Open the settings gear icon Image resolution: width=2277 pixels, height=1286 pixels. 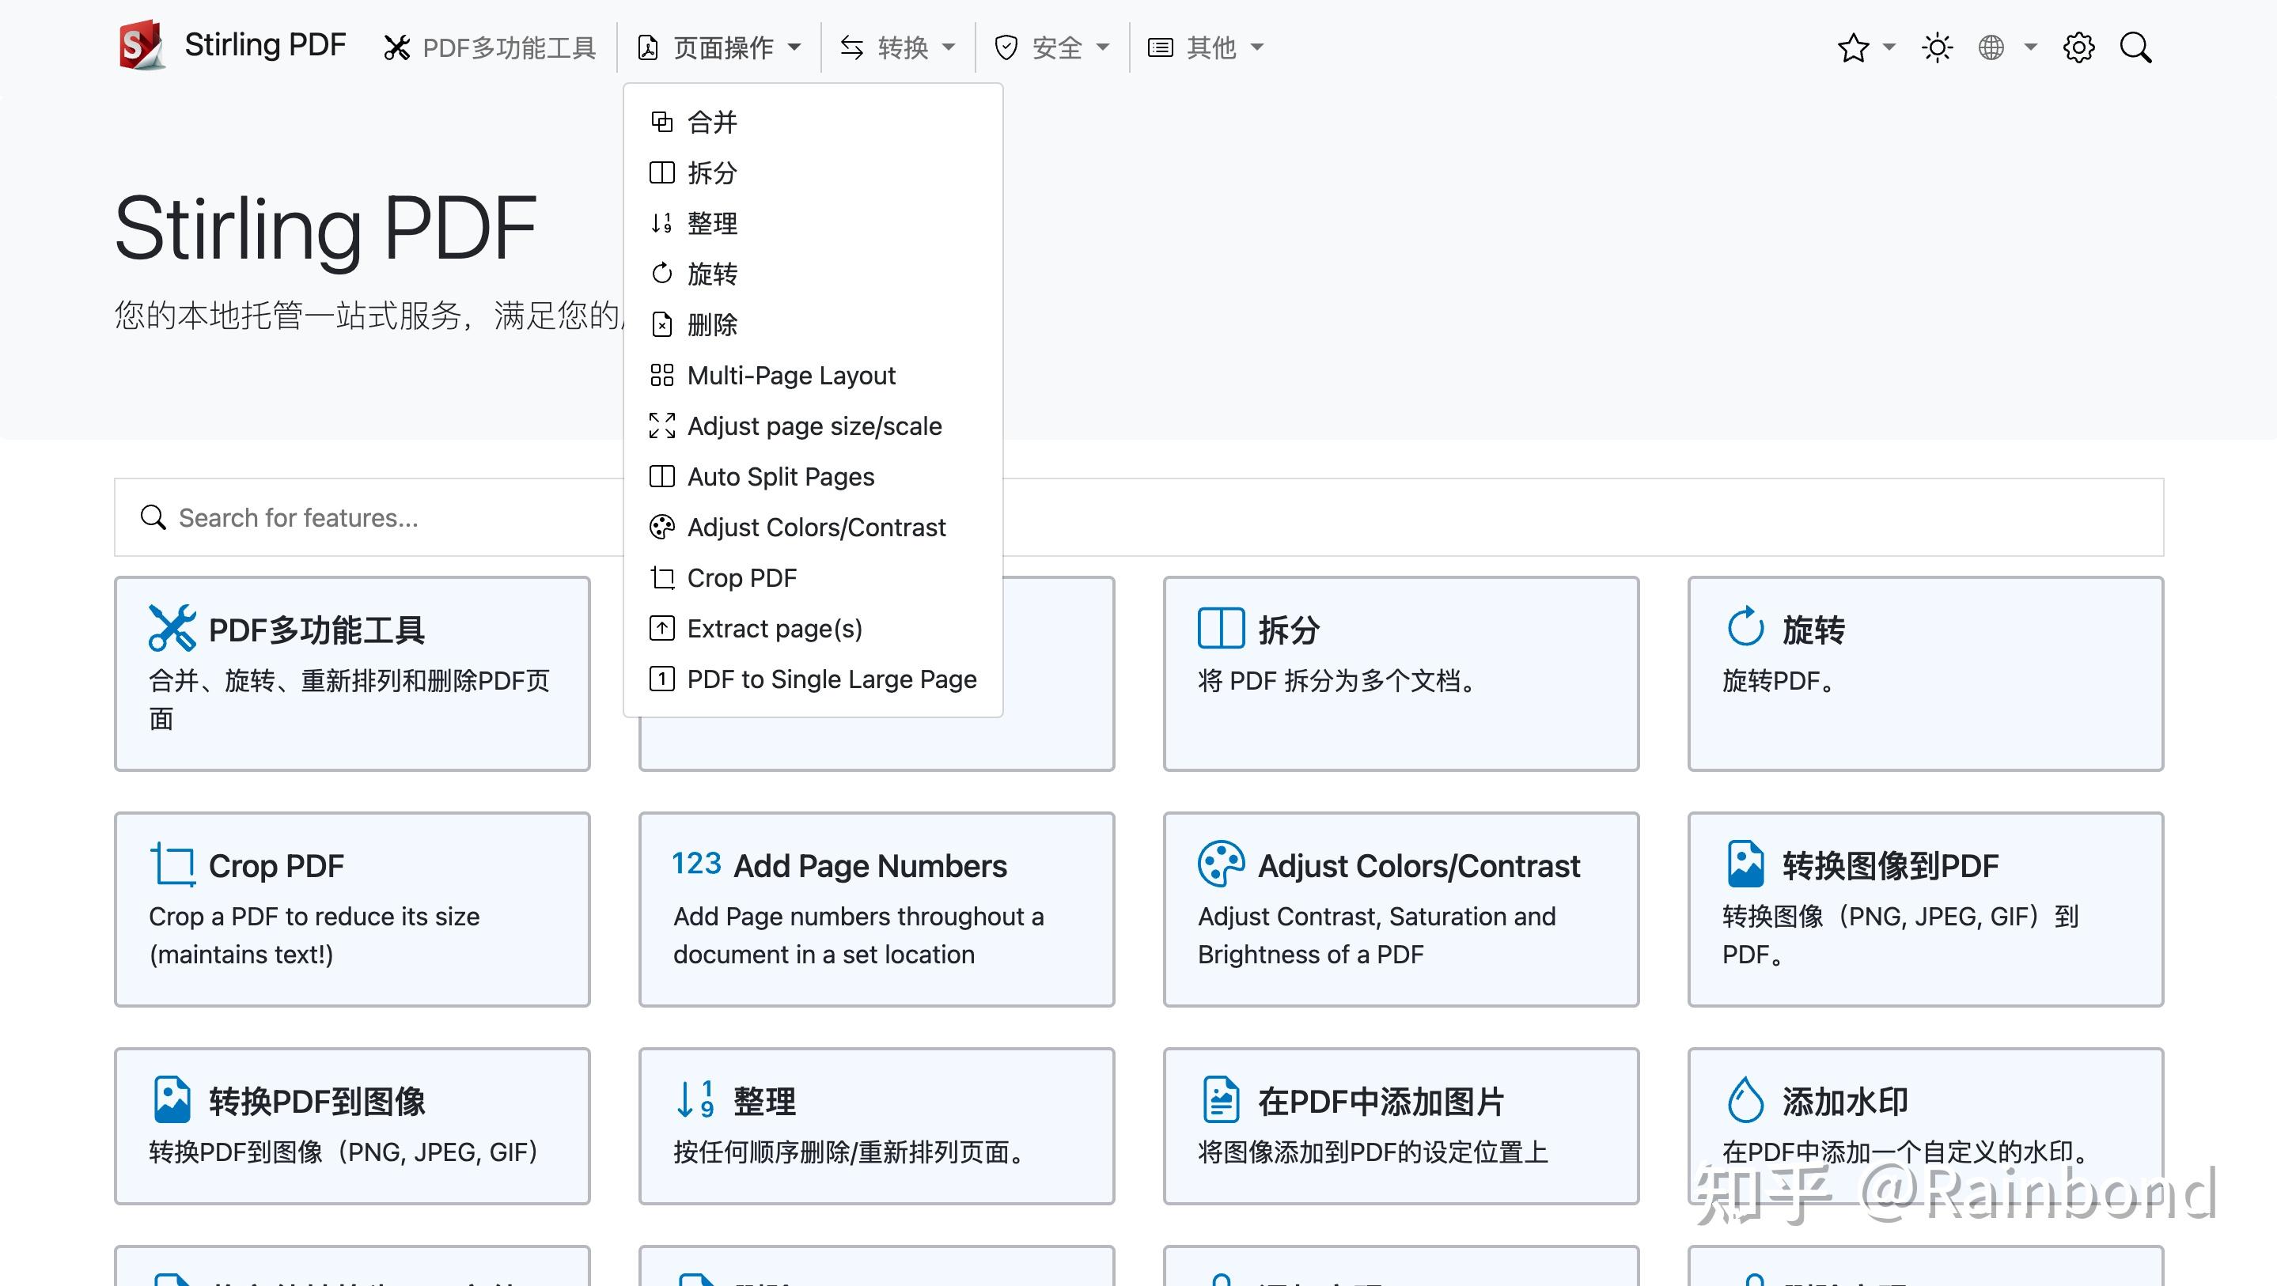click(x=2079, y=47)
